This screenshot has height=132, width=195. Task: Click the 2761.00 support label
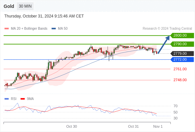180,69
